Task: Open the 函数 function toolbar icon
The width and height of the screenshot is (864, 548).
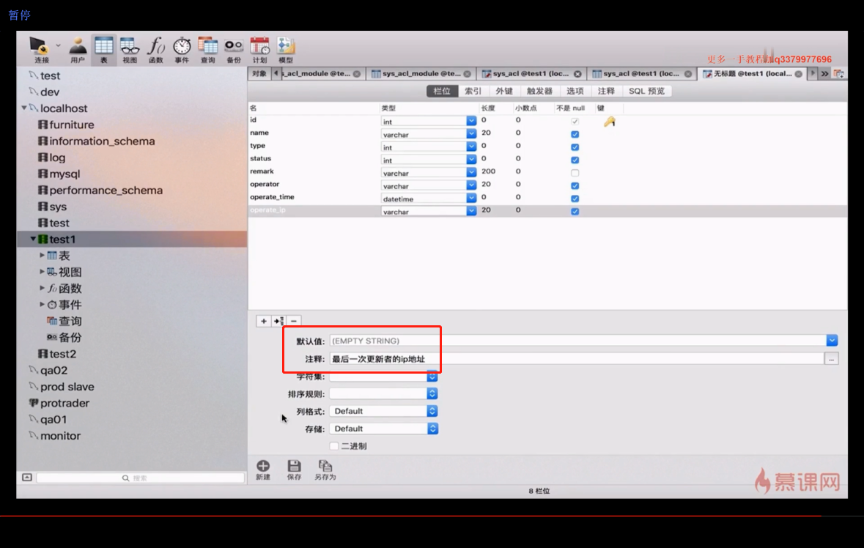Action: tap(156, 50)
